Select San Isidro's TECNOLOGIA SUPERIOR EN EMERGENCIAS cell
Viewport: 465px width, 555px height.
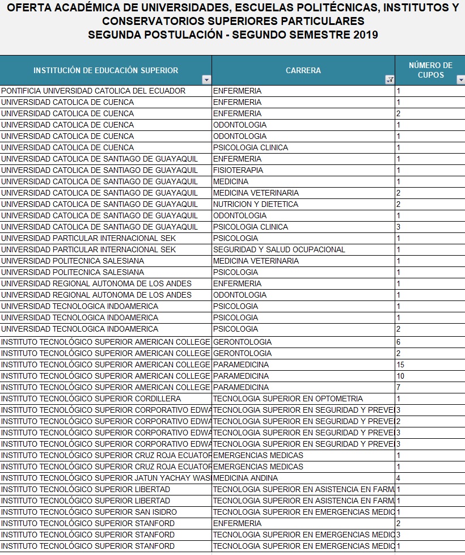303,512
